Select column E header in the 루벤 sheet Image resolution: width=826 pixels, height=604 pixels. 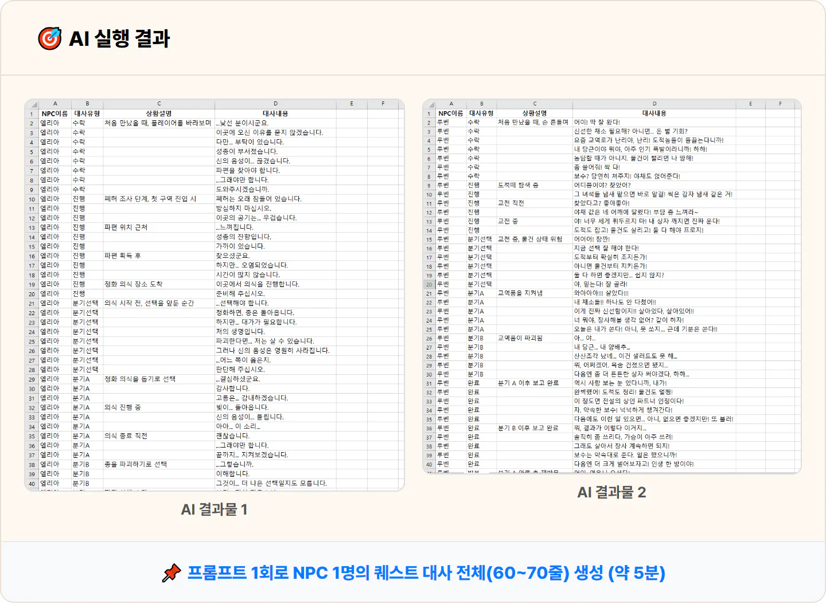tap(750, 104)
